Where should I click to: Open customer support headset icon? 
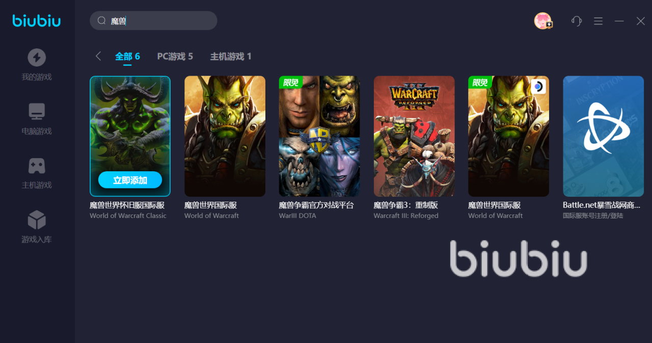[577, 21]
